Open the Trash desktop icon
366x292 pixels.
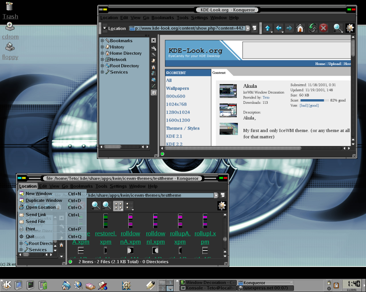pyautogui.click(x=10, y=11)
